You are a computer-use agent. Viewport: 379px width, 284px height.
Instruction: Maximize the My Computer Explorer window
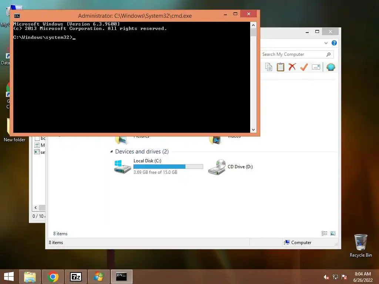click(317, 31)
